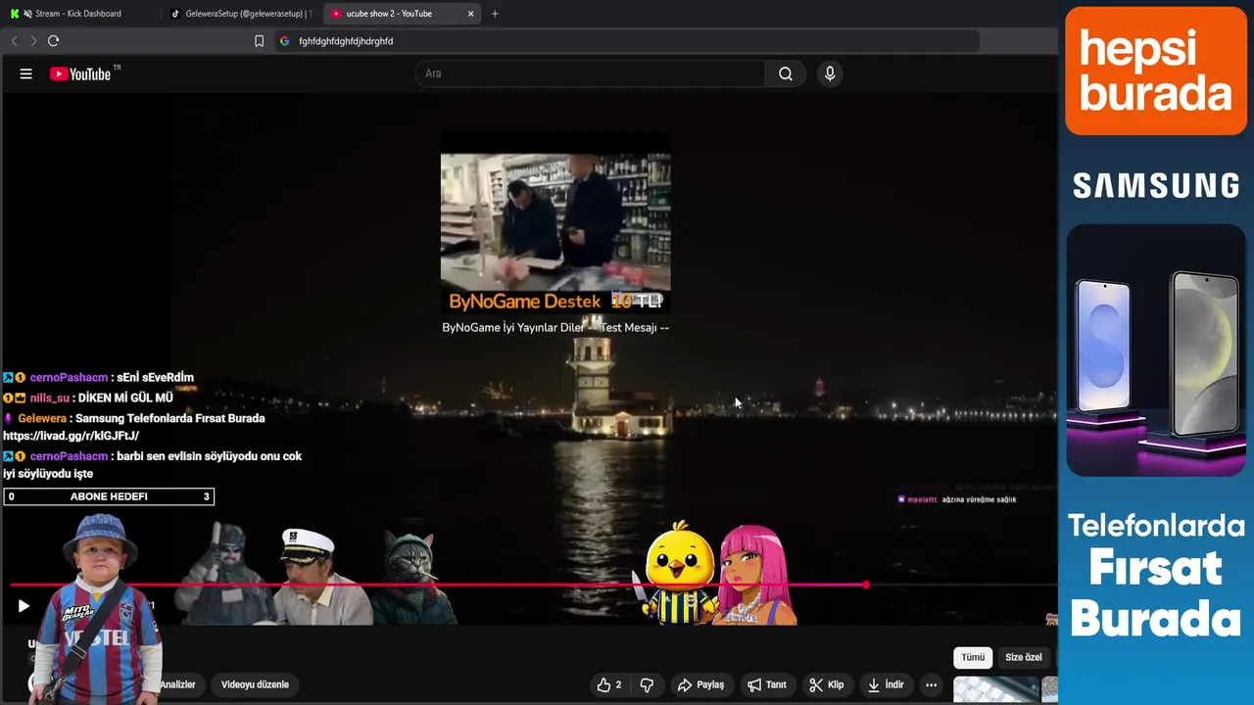Close the ucube show 2 tab

pos(470,14)
